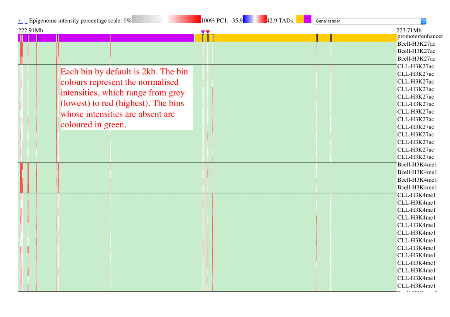Click the promoter/enhancer track label

pyautogui.click(x=420, y=36)
